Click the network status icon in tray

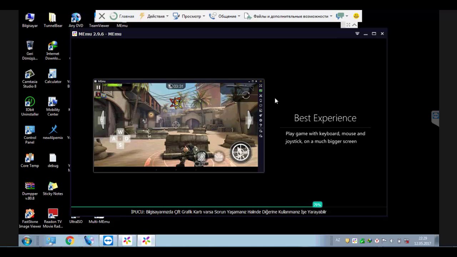407,241
